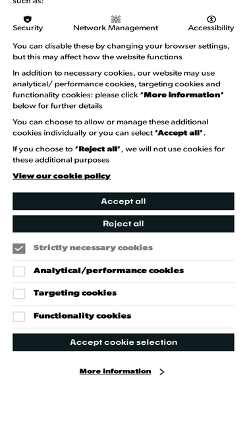247x439 pixels.
Task: Enable Analytical/performance cookies checkbox
Action: pos(18,271)
